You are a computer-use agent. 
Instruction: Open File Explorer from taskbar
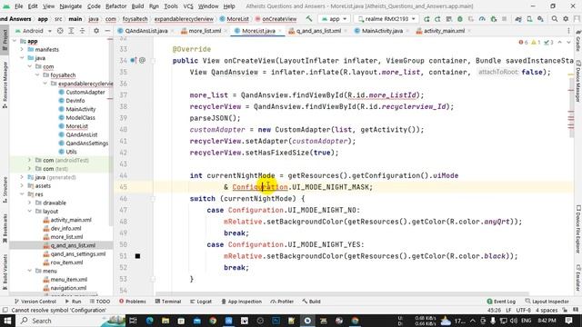[166, 321]
